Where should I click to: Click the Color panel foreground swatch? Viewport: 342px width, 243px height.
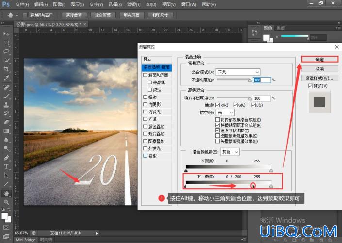point(266,37)
